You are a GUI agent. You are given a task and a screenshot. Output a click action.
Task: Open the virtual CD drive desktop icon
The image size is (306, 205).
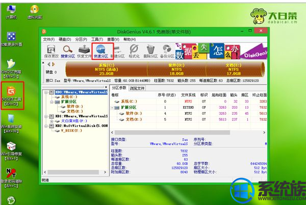click(x=35, y=12)
